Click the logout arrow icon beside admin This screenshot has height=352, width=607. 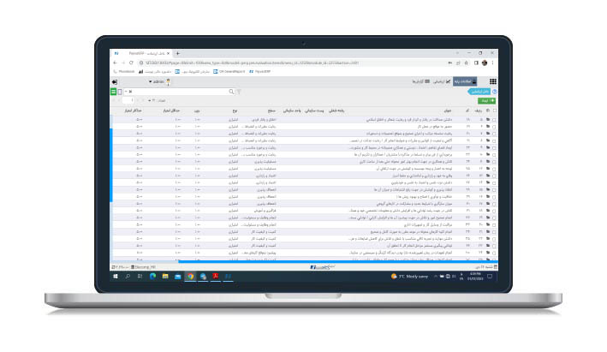[115, 81]
